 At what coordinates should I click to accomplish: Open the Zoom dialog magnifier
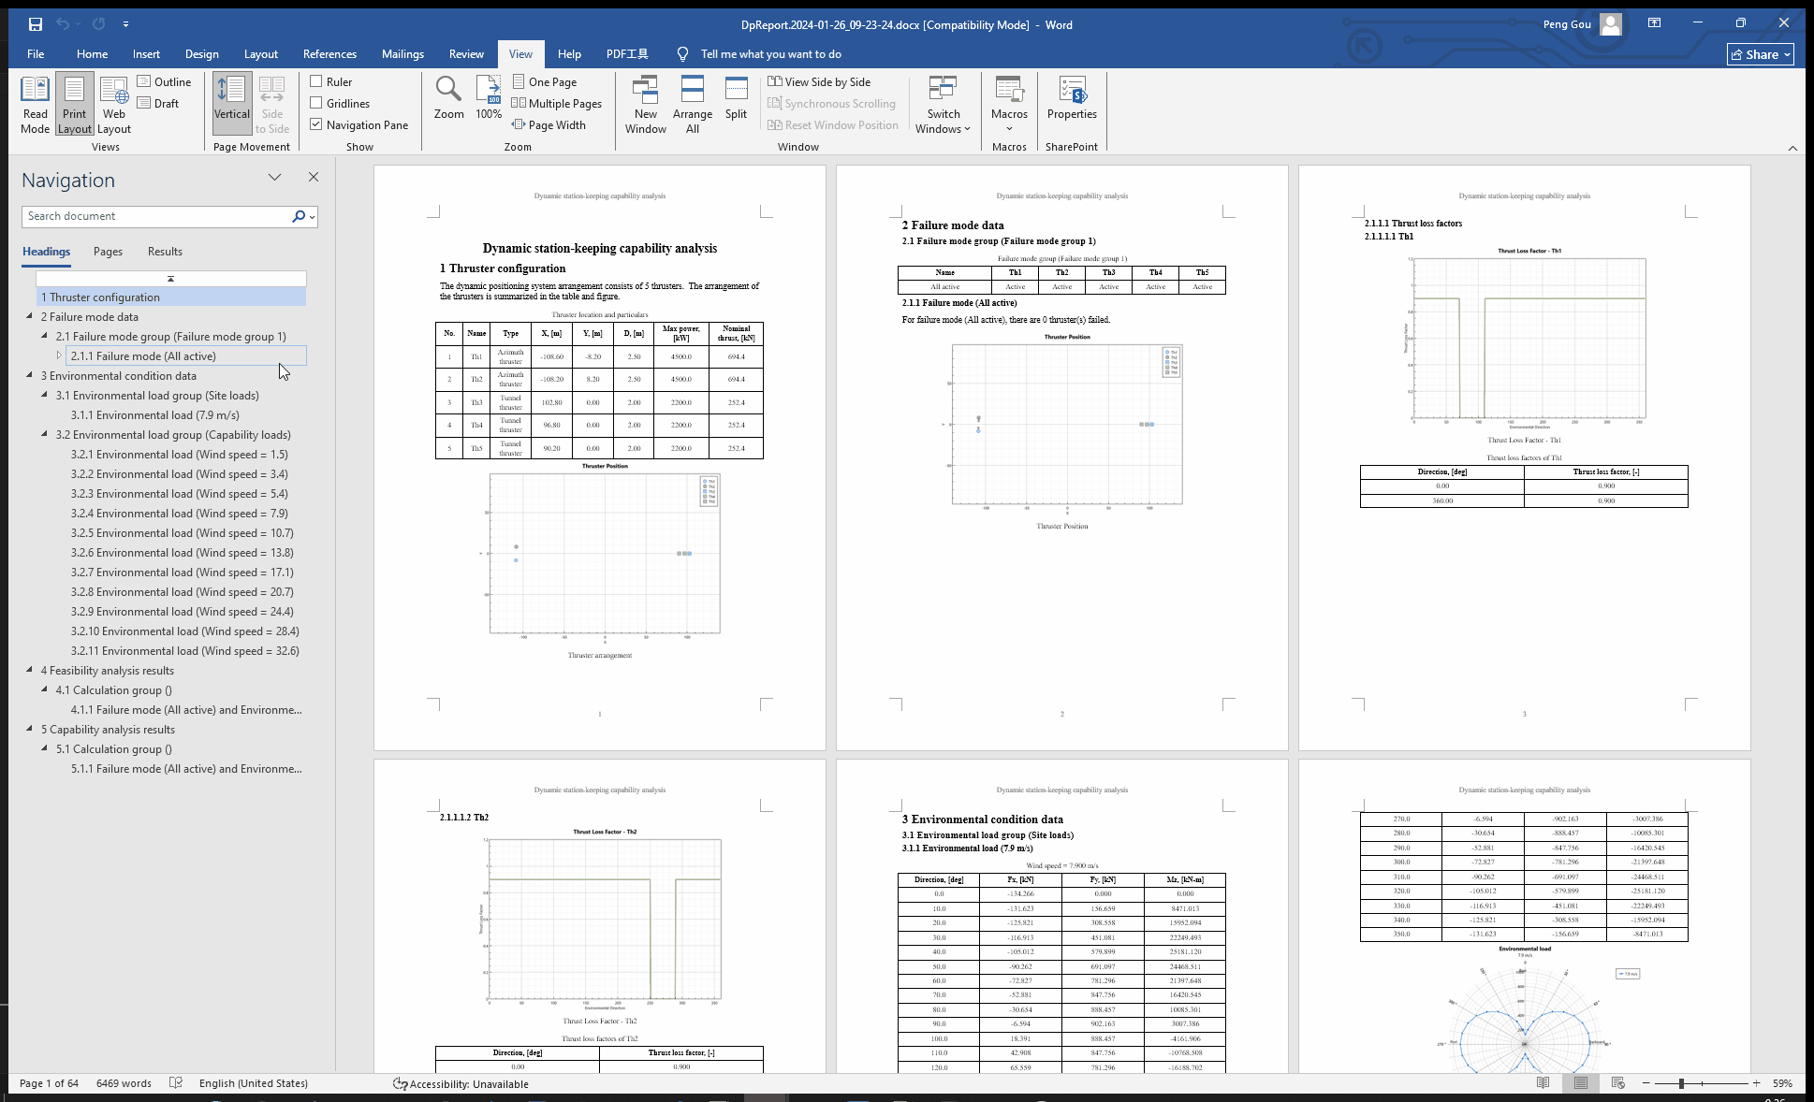(448, 97)
